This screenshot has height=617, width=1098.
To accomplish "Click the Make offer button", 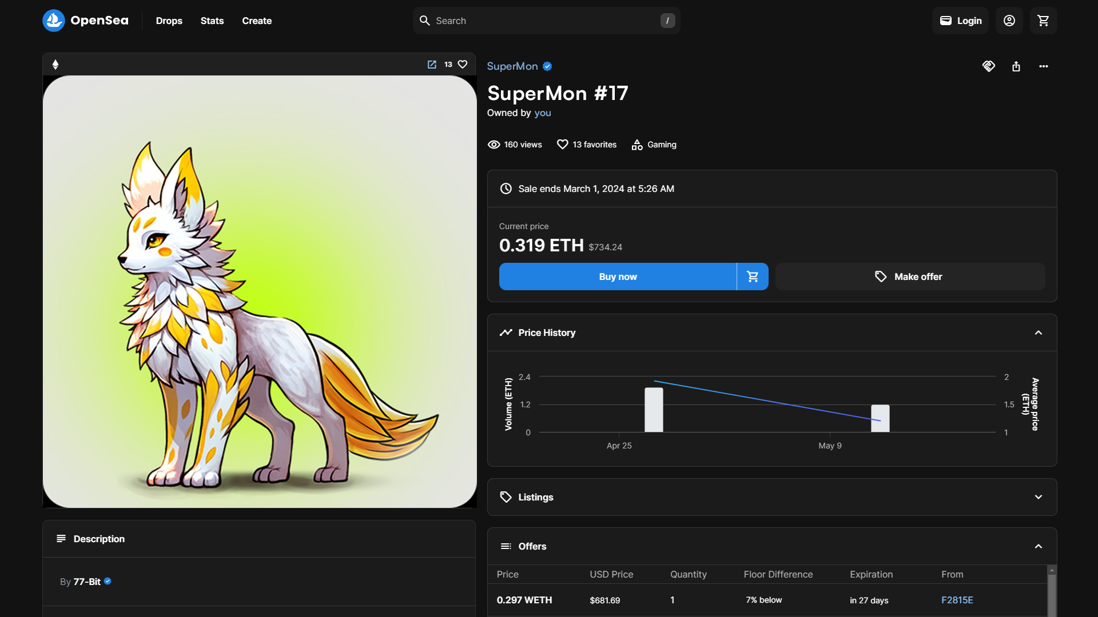I will tap(910, 277).
